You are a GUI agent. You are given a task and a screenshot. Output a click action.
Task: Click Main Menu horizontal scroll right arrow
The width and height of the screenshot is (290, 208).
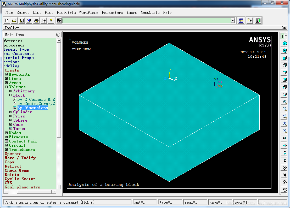coord(54,192)
